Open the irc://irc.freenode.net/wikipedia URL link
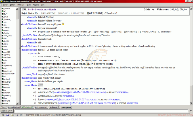This screenshot has height=117, width=193. [x=42, y=9]
